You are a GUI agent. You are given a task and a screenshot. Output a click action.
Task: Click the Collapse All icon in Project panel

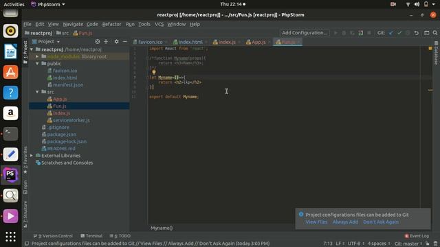pos(106,41)
